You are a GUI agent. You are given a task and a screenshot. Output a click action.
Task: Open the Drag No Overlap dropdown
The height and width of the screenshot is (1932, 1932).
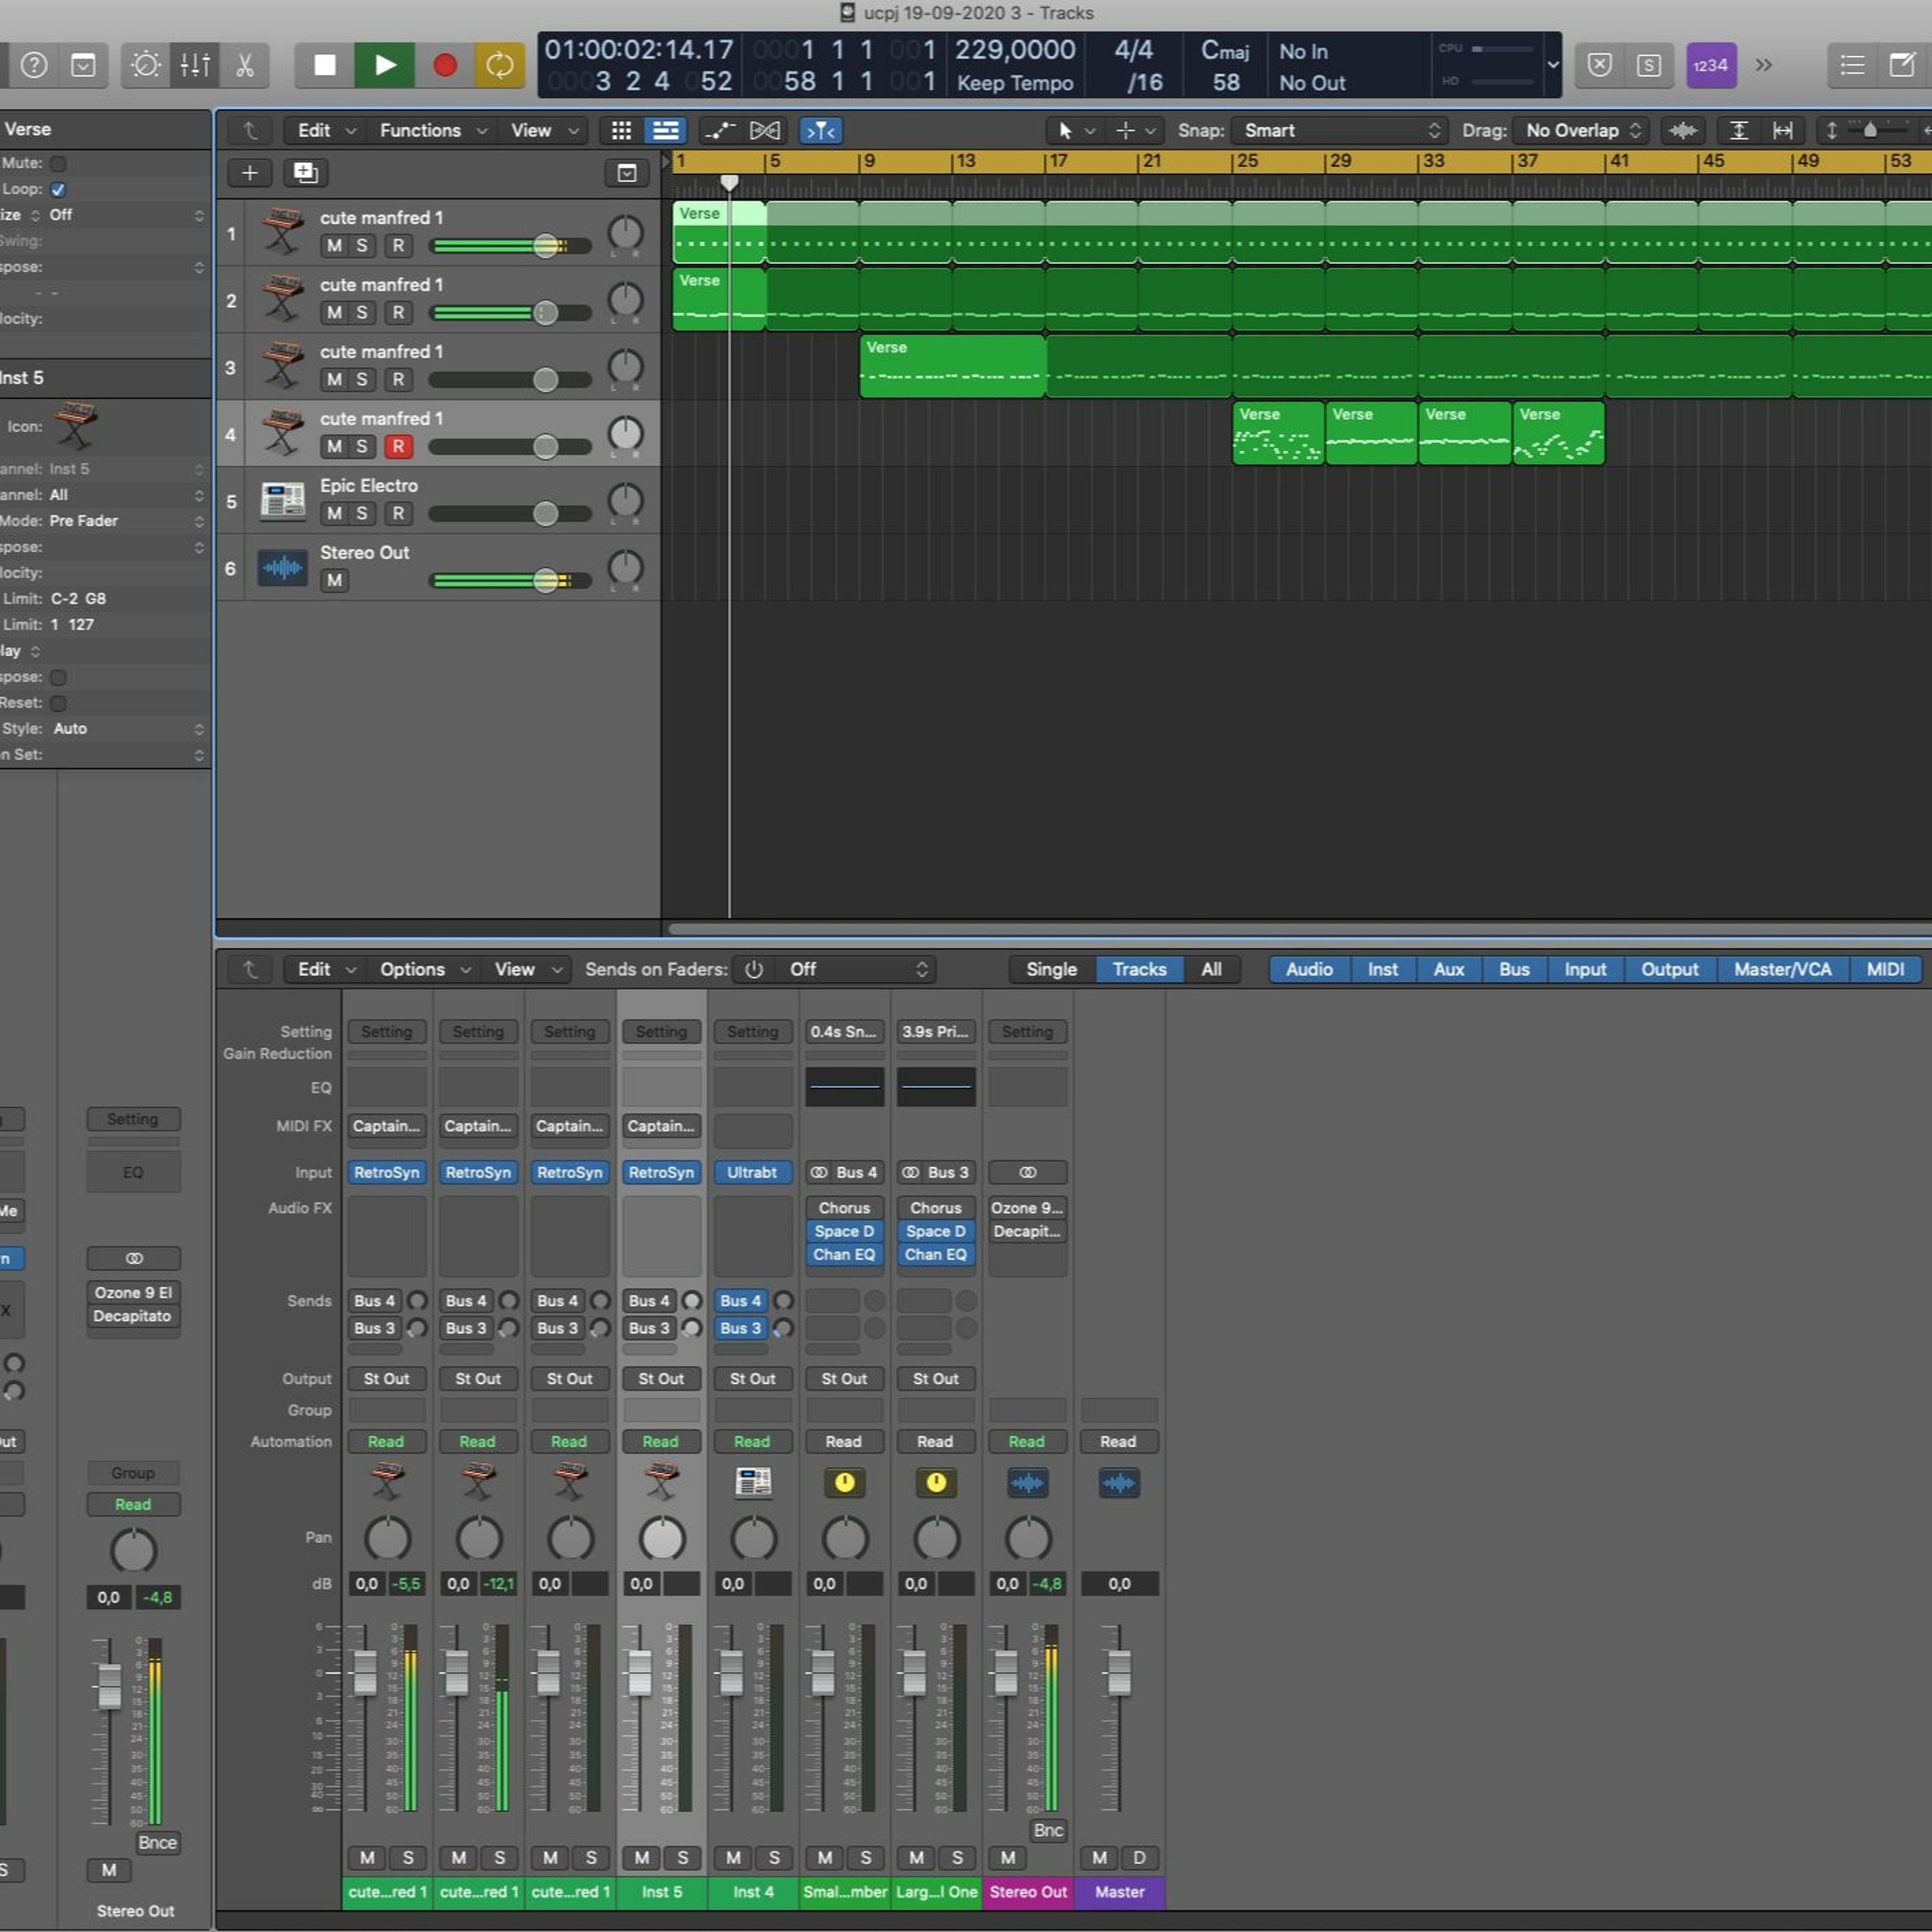point(1581,131)
